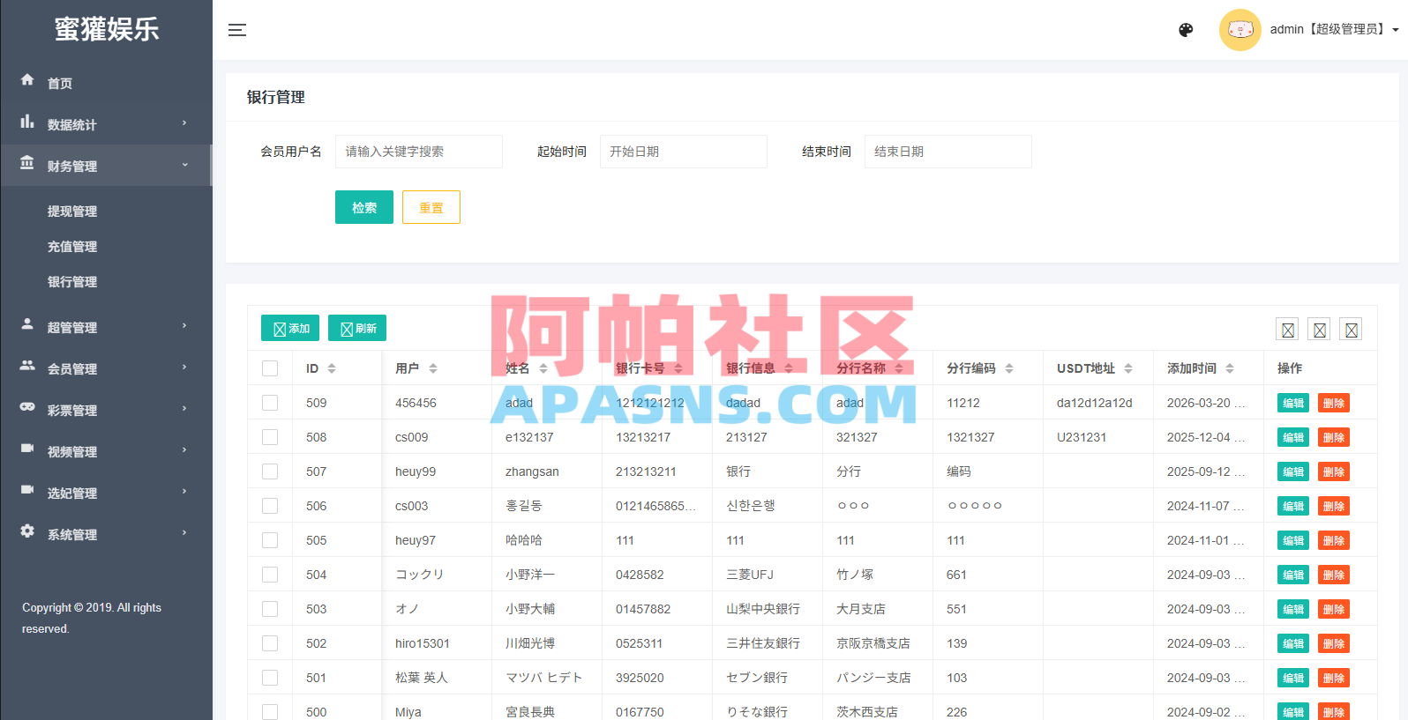The height and width of the screenshot is (720, 1408).
Task: Open the admin user dropdown arrow
Action: (1396, 30)
